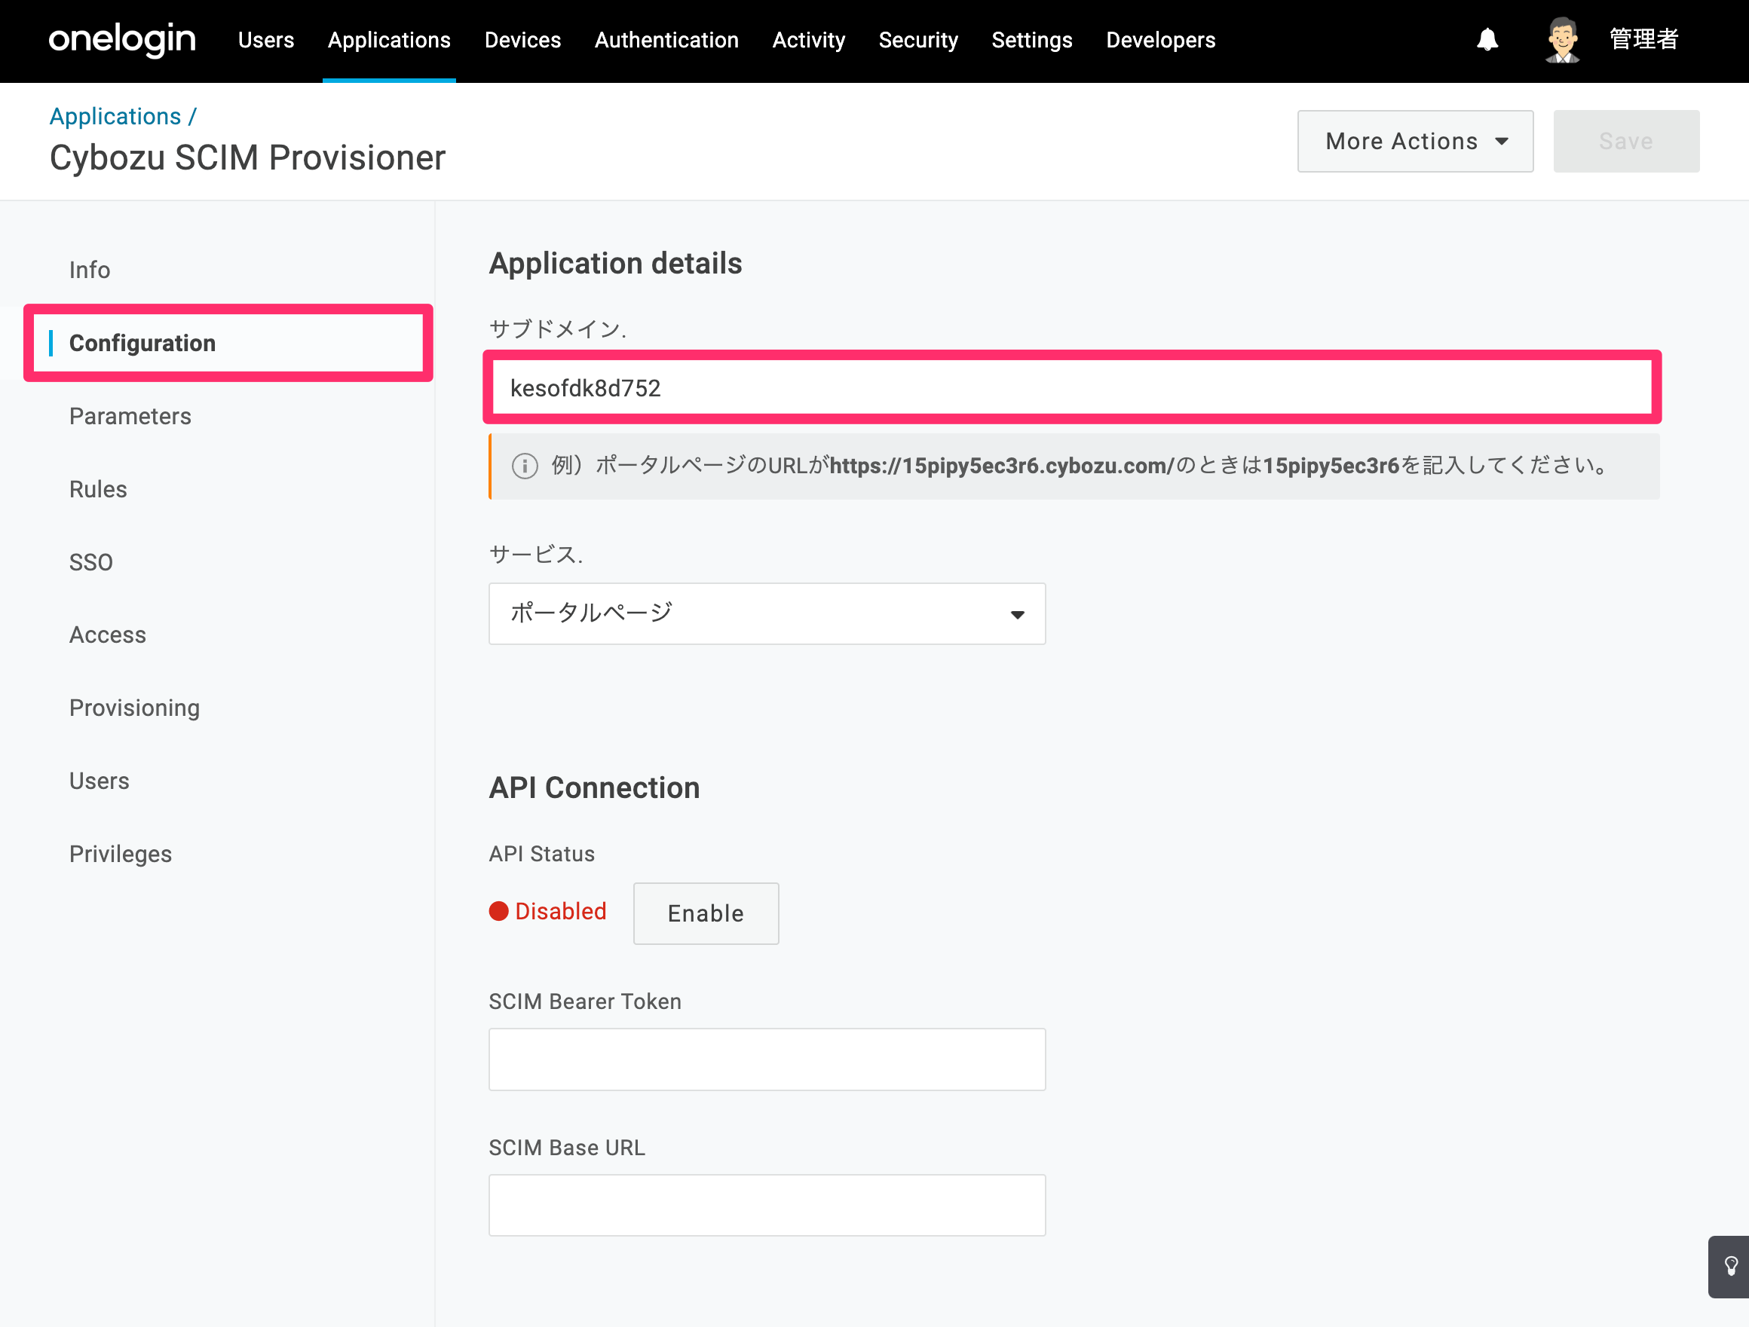This screenshot has height=1327, width=1749.
Task: Focus the SCIM Bearer Token field
Action: (x=767, y=1059)
